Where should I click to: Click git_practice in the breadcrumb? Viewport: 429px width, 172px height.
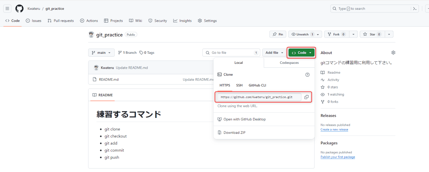click(55, 9)
